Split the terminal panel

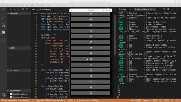point(163,9)
